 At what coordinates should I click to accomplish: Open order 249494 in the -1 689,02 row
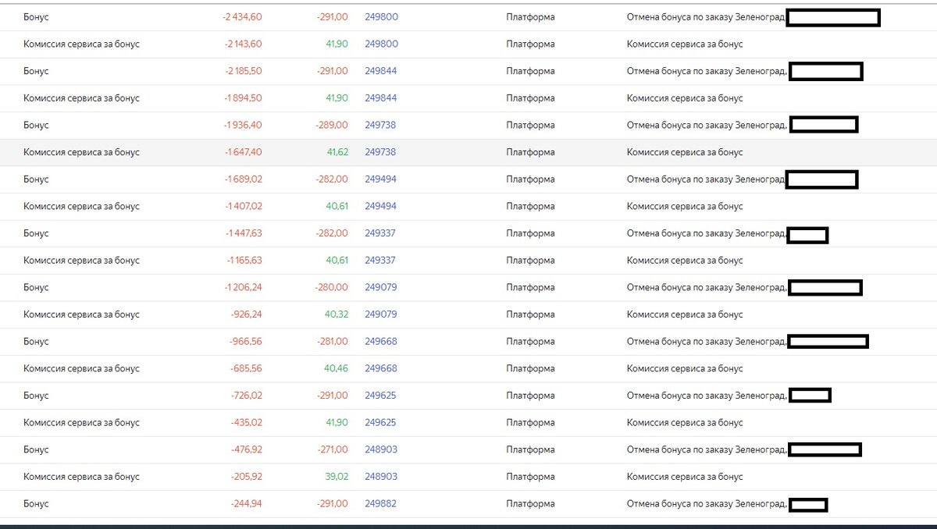point(380,179)
